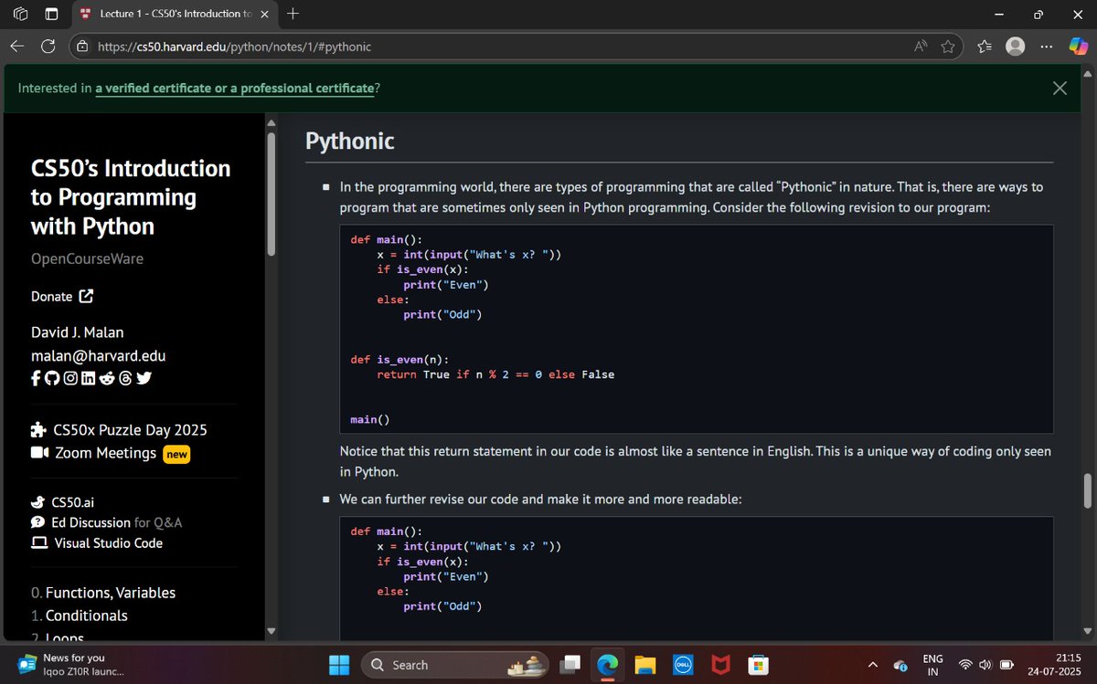Open the tab actions menu icon
1097x684 pixels.
[52, 15]
